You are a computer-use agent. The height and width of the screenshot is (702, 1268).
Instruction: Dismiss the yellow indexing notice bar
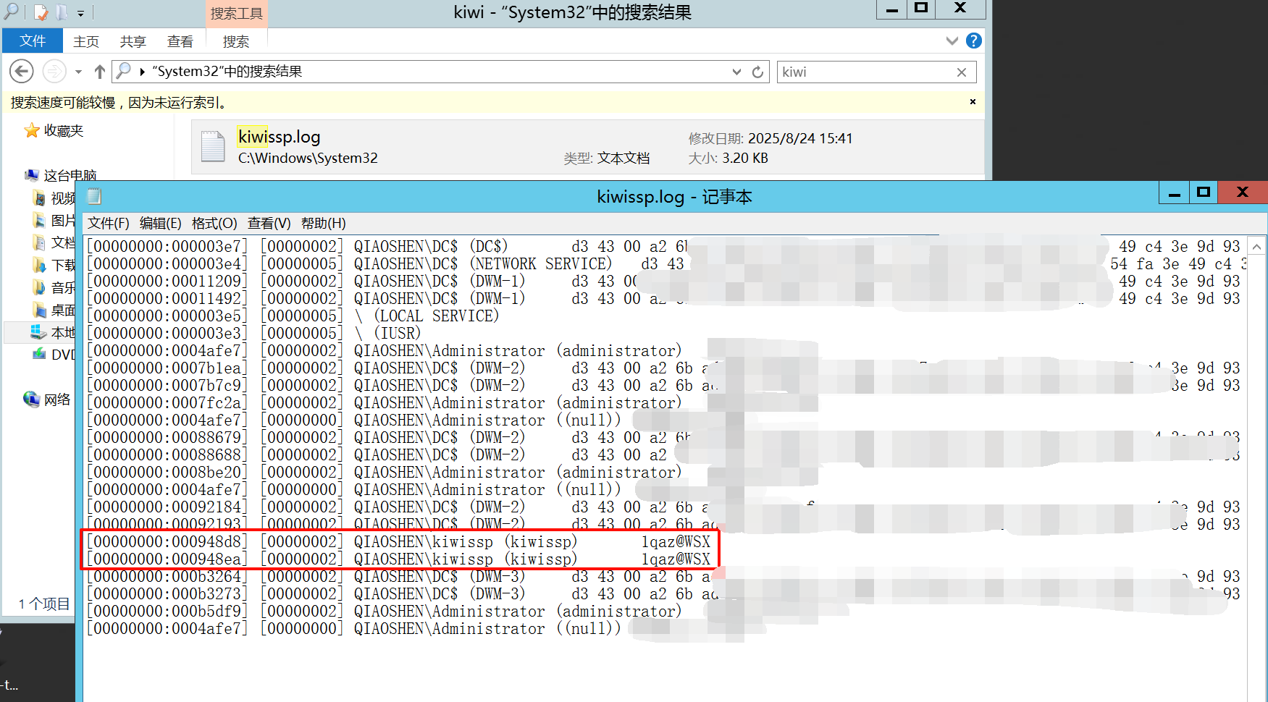pyautogui.click(x=973, y=102)
